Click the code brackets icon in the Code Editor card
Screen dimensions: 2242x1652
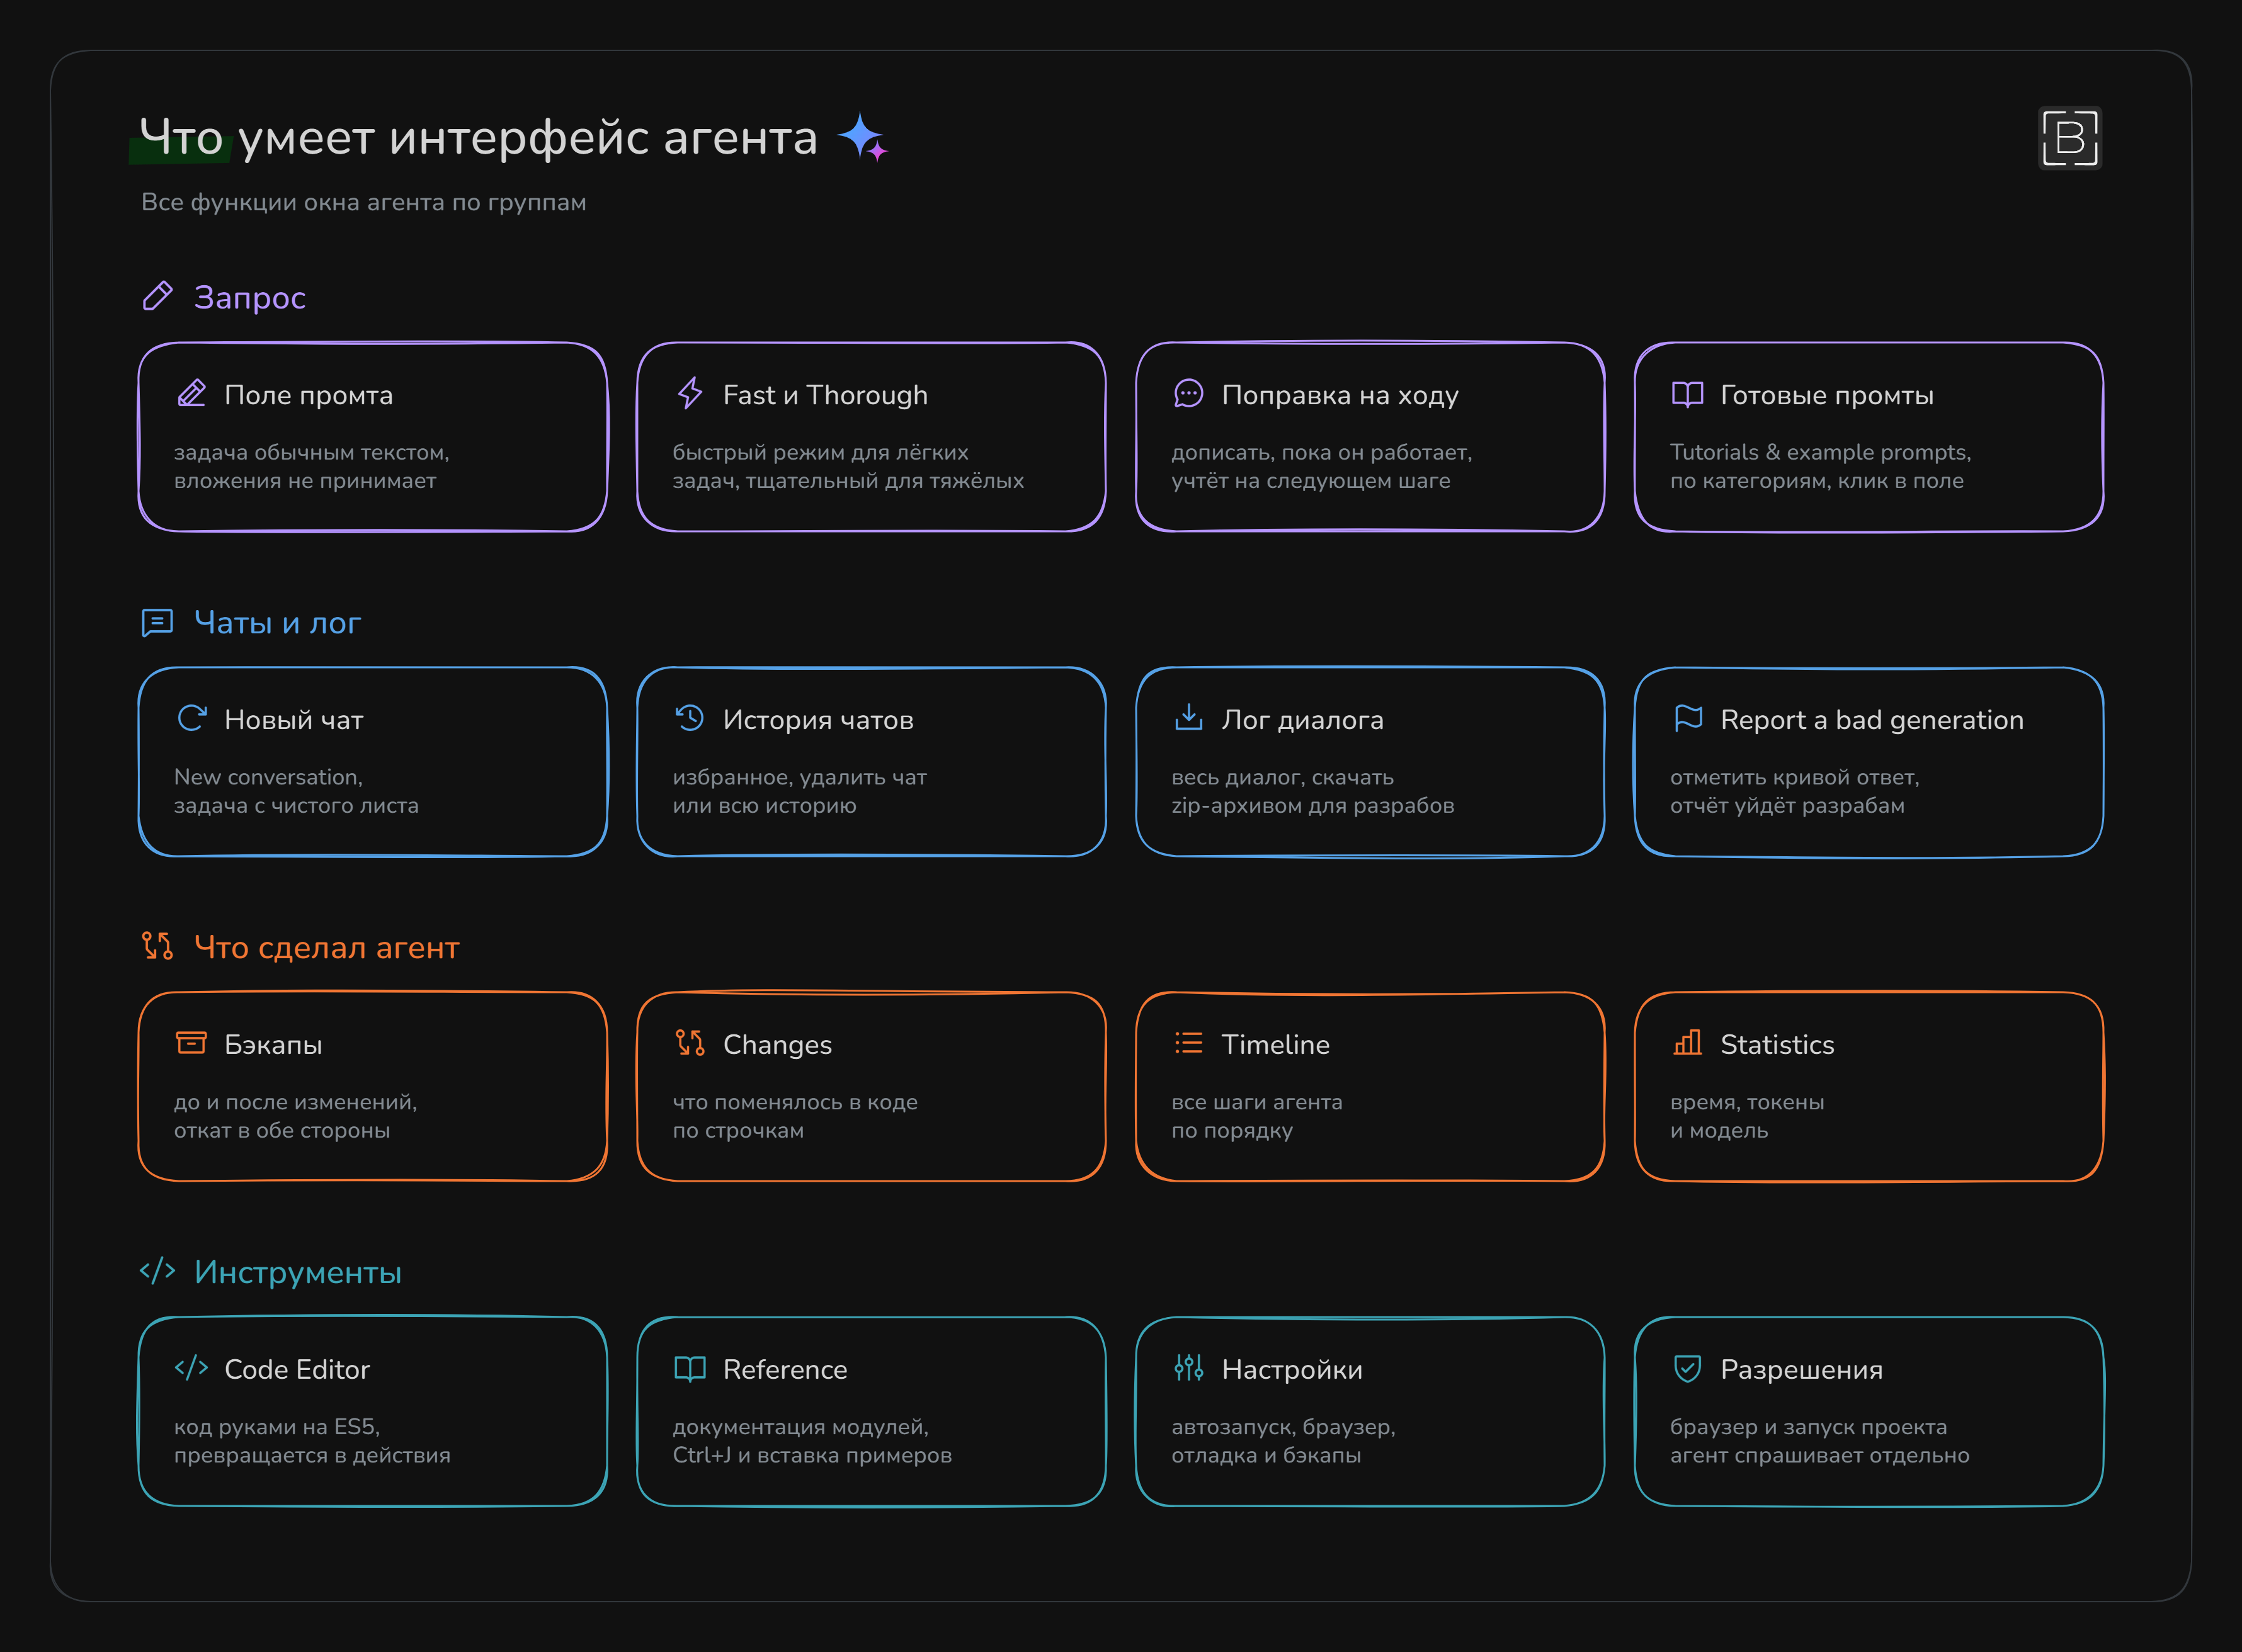[191, 1367]
